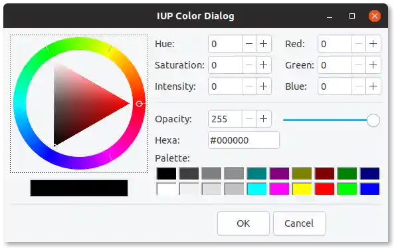
Task: Decrease the Red value with minus
Action: 359,44
